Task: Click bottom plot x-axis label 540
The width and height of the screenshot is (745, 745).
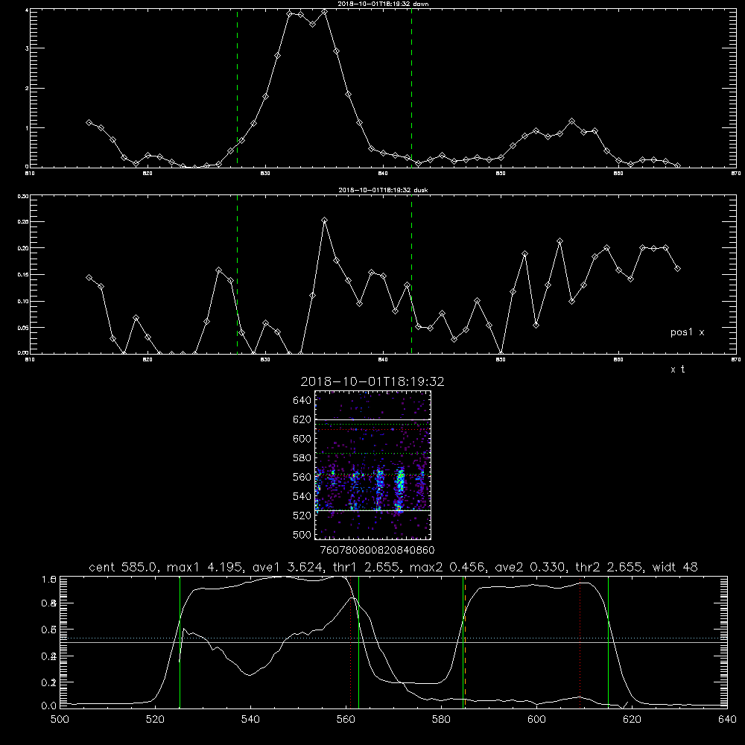Action: [250, 720]
